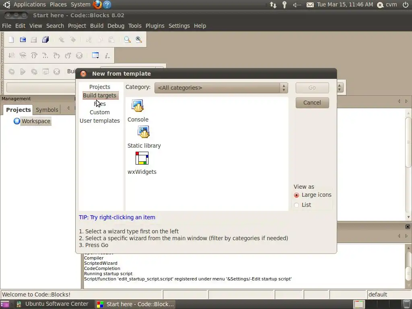
Task: Switch to the Symbols tab
Action: click(47, 110)
